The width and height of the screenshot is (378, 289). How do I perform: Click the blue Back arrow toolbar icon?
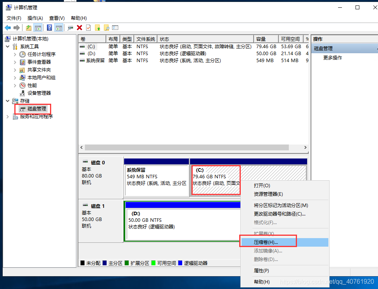point(8,28)
